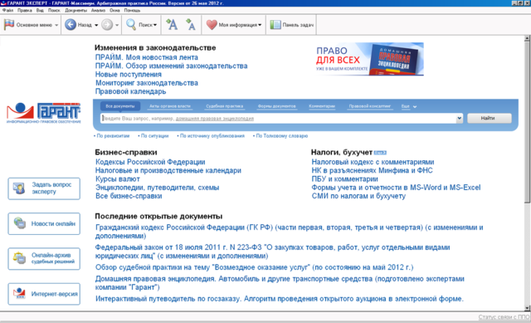This screenshot has height=323, width=531.
Task: Open ПРАЙМ. Моя новостная лента
Action: pos(147,57)
